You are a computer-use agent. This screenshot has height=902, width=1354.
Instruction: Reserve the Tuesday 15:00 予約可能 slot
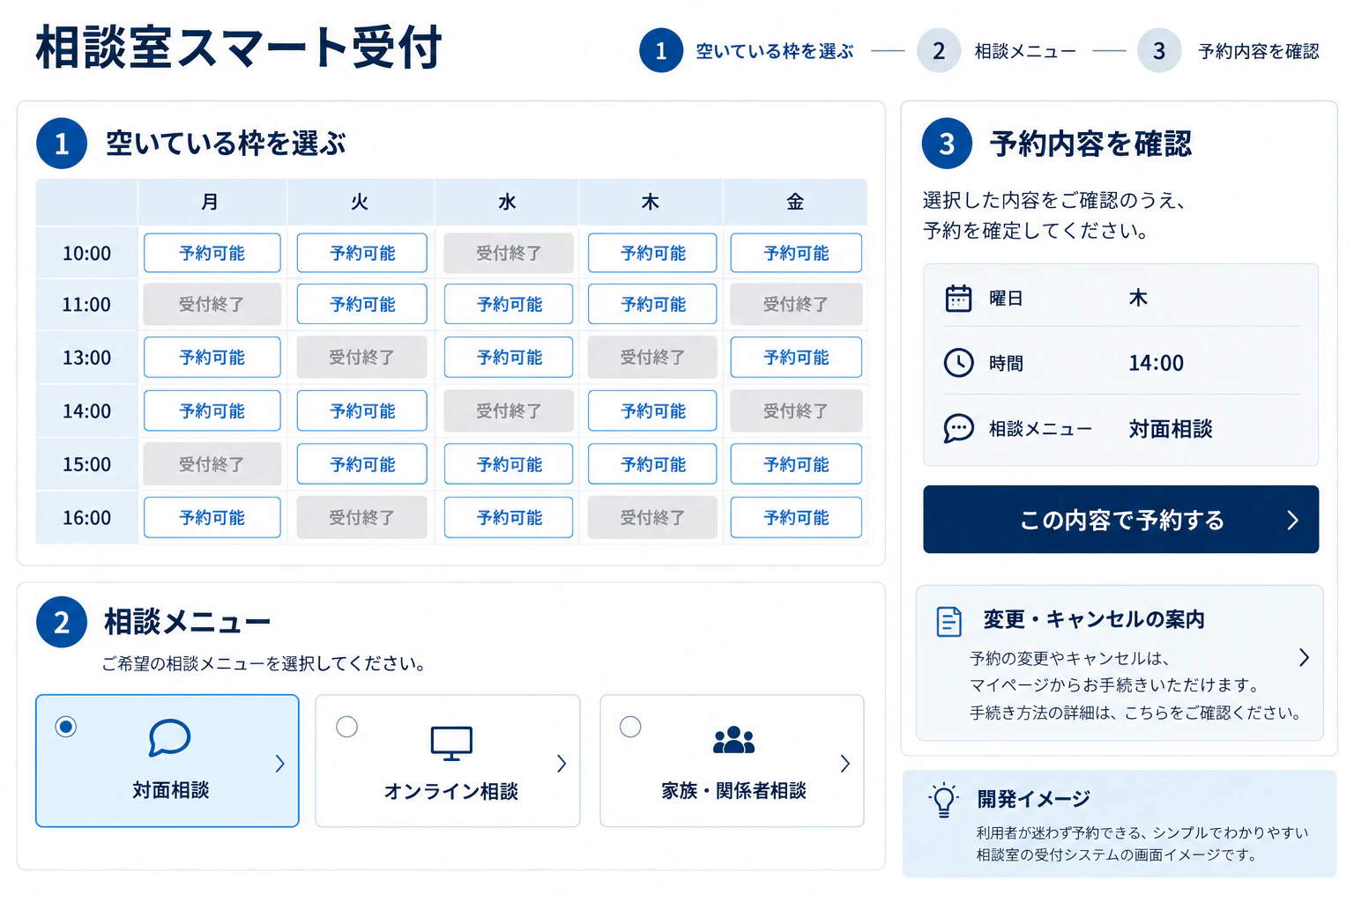click(x=362, y=464)
